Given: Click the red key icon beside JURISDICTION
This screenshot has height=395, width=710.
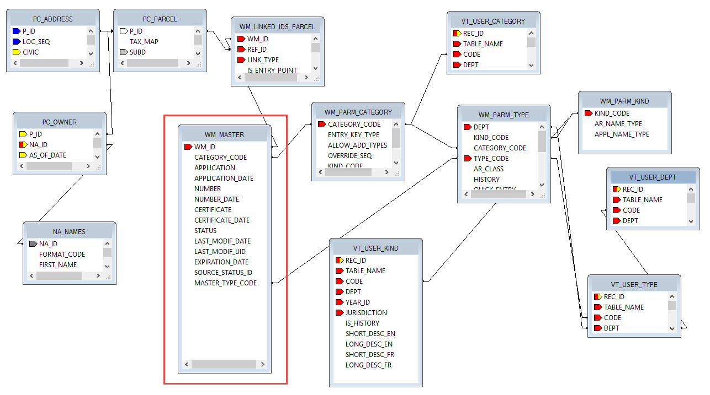Looking at the screenshot, I should (339, 313).
